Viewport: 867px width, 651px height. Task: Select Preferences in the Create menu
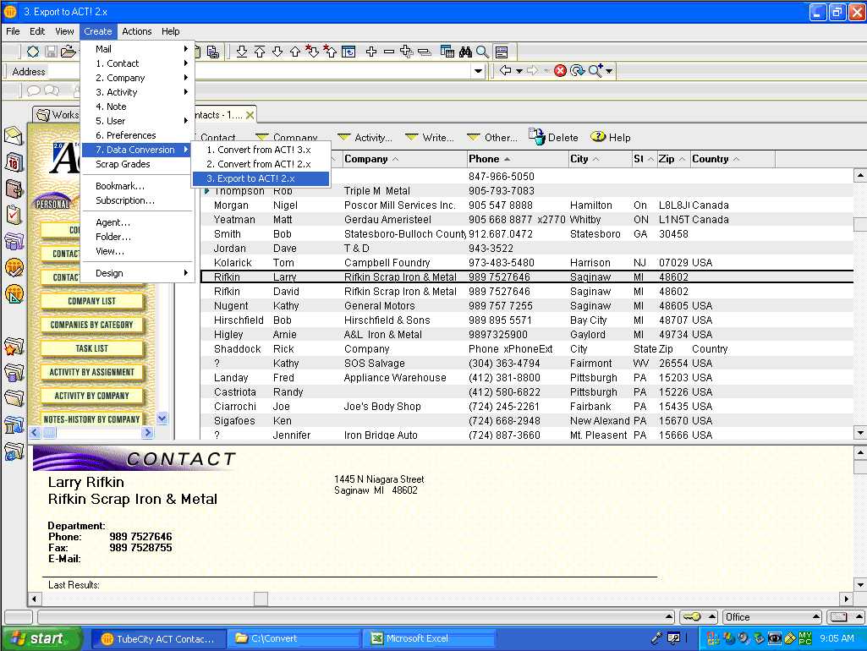pos(138,135)
